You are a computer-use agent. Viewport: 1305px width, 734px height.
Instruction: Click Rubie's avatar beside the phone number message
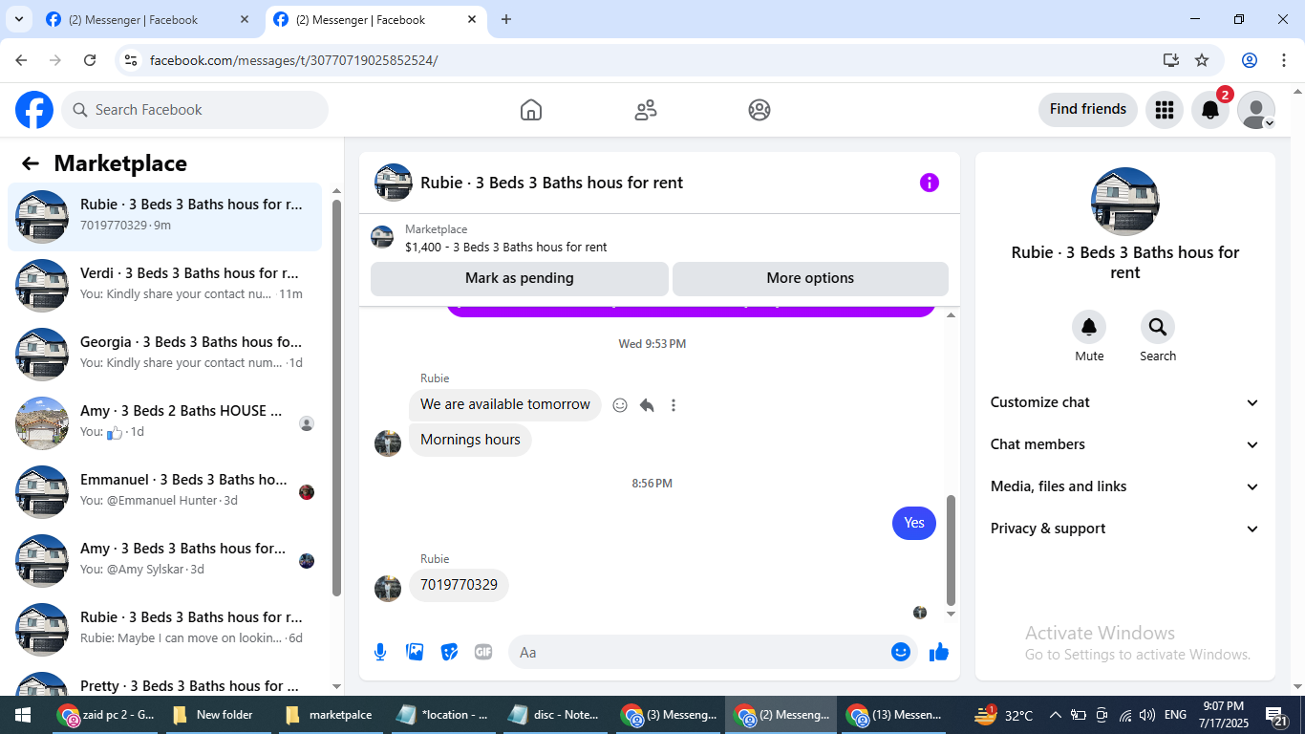pos(388,588)
